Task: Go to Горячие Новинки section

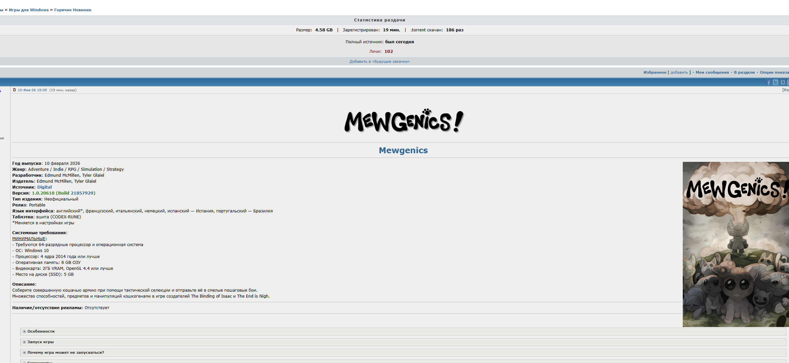Action: point(72,10)
